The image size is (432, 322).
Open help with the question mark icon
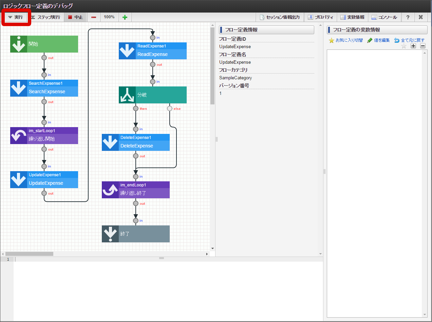pos(408,17)
